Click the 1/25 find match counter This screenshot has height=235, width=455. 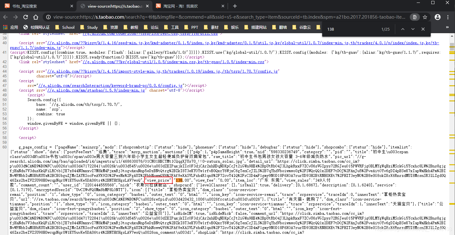386,29
